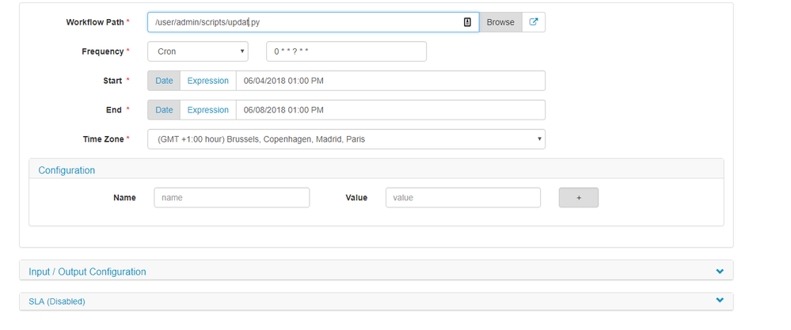Click the configuration Value field

(462, 198)
